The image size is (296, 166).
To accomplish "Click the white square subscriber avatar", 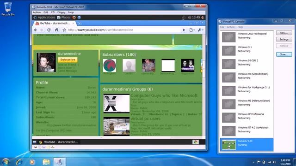I will 168,65.
